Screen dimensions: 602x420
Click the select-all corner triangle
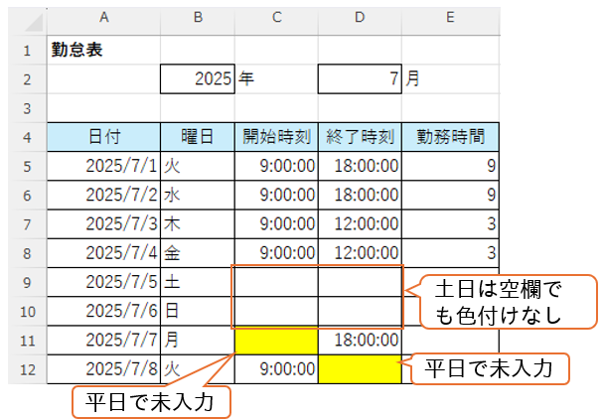[34, 23]
